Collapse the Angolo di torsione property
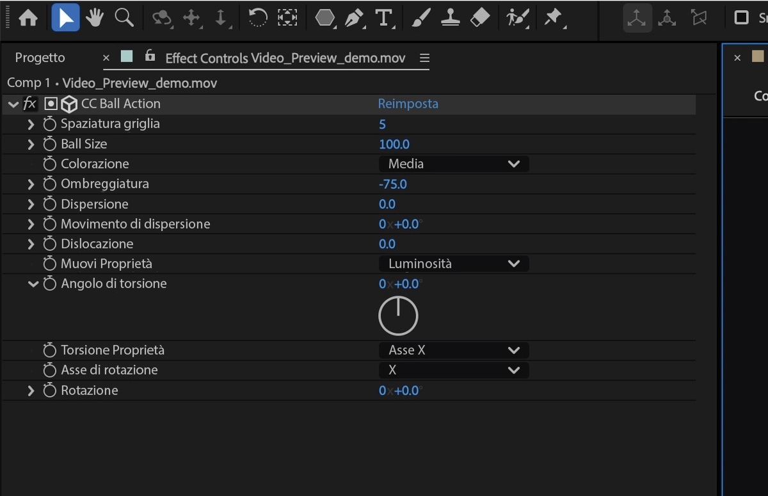This screenshot has height=496, width=768. tap(33, 284)
